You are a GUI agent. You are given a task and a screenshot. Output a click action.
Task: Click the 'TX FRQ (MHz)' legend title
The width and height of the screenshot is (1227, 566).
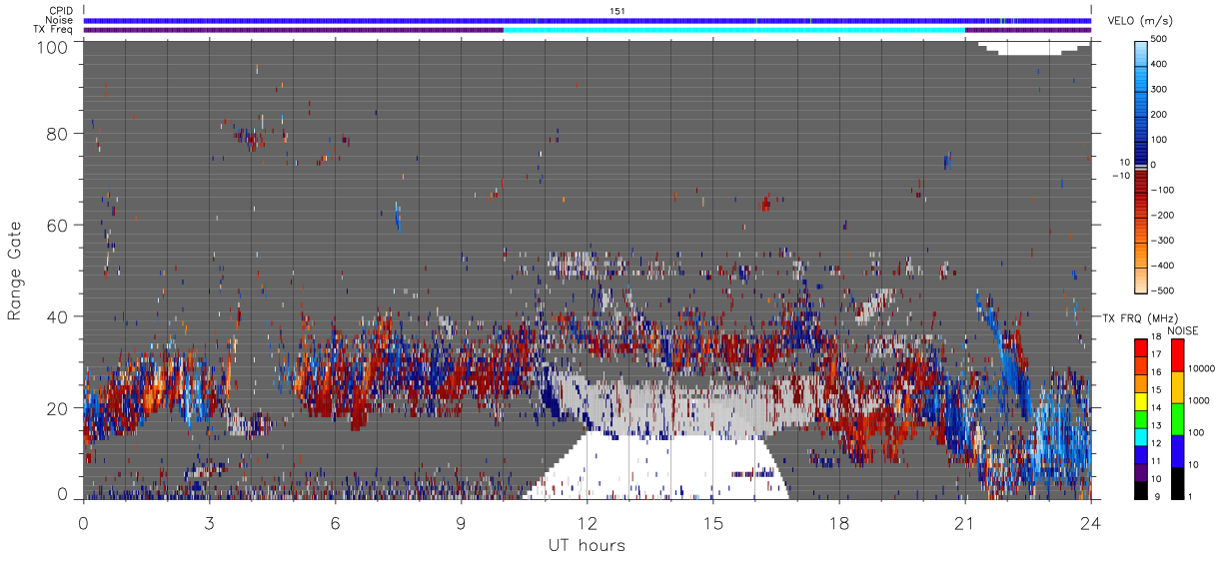(x=1141, y=317)
